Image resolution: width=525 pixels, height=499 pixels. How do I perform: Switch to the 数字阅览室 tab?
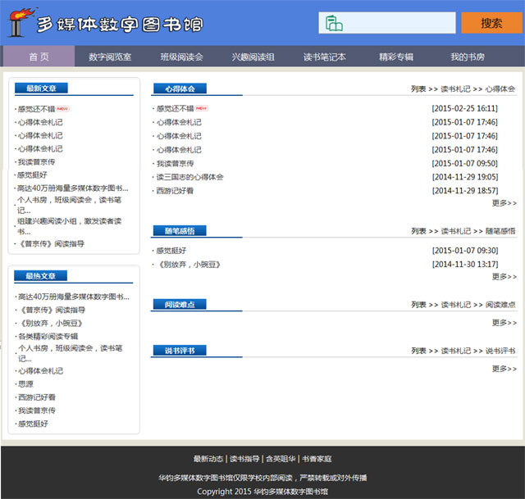pyautogui.click(x=110, y=57)
